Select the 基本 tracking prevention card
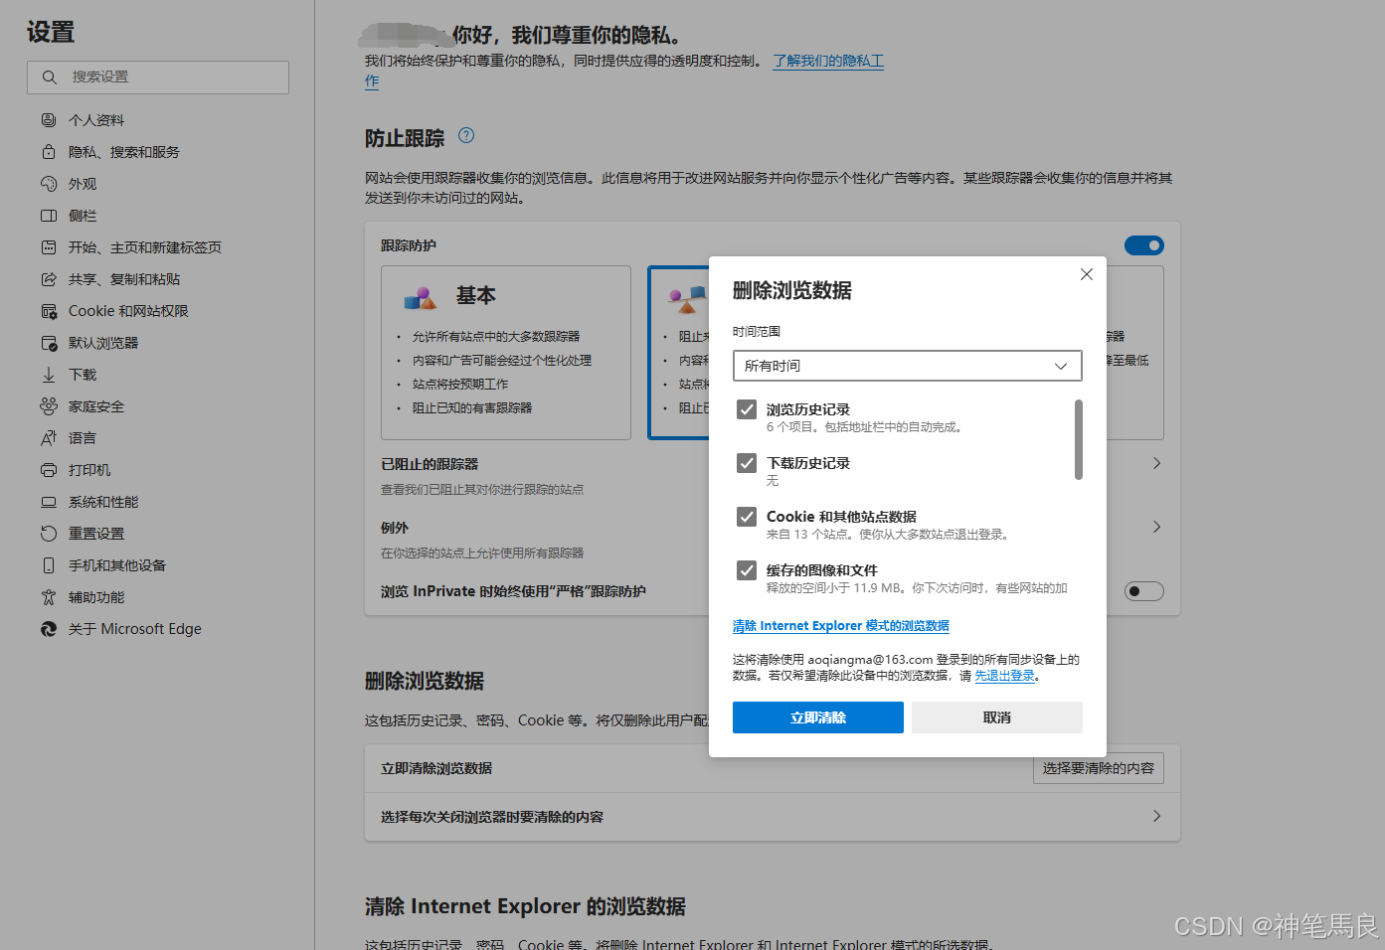 pyautogui.click(x=506, y=353)
